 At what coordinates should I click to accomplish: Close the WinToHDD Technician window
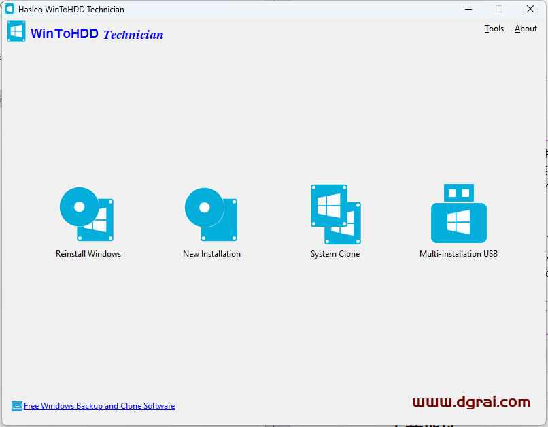pos(530,9)
